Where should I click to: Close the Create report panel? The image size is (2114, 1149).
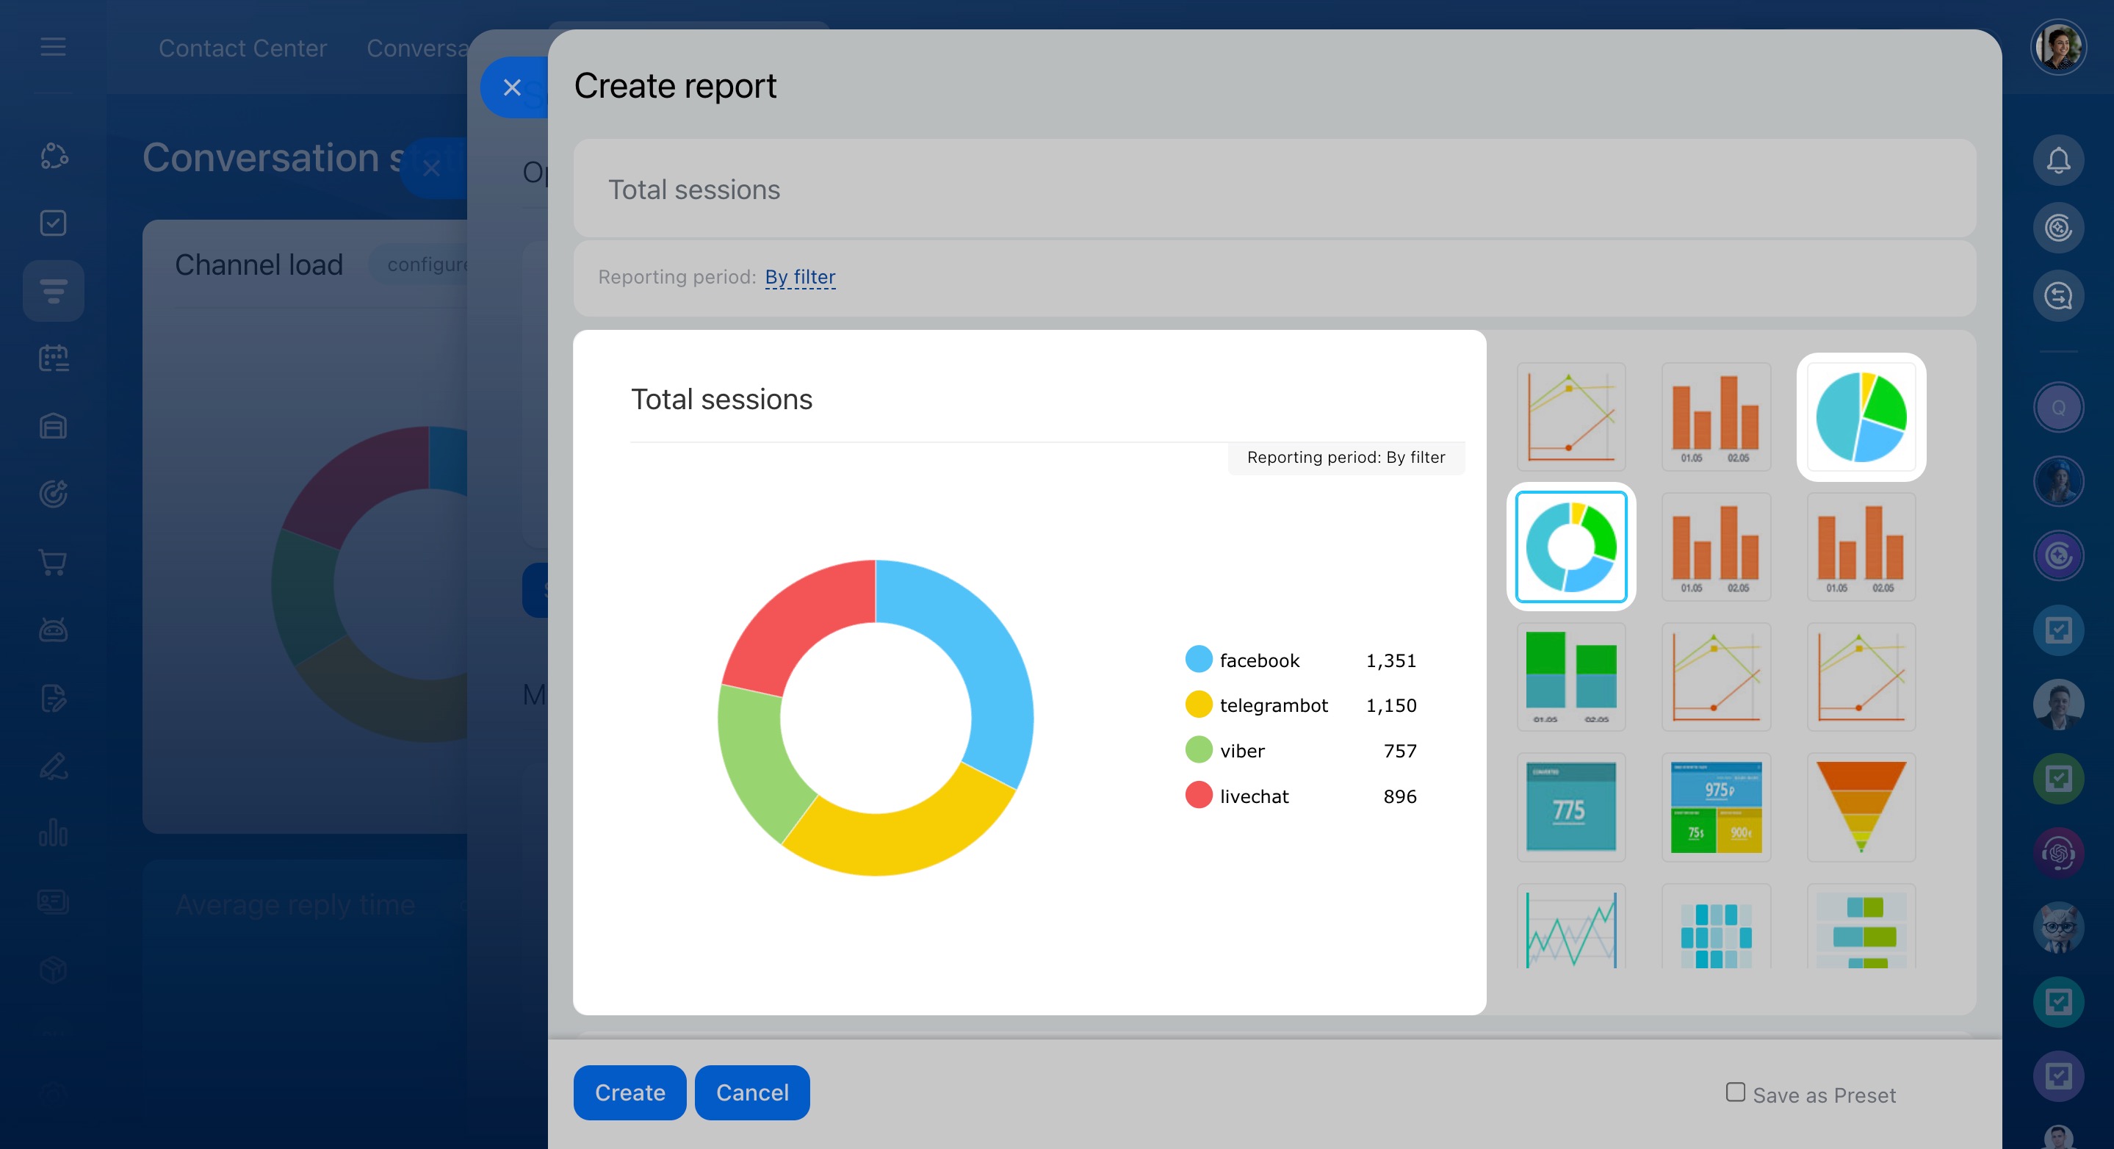pos(512,87)
